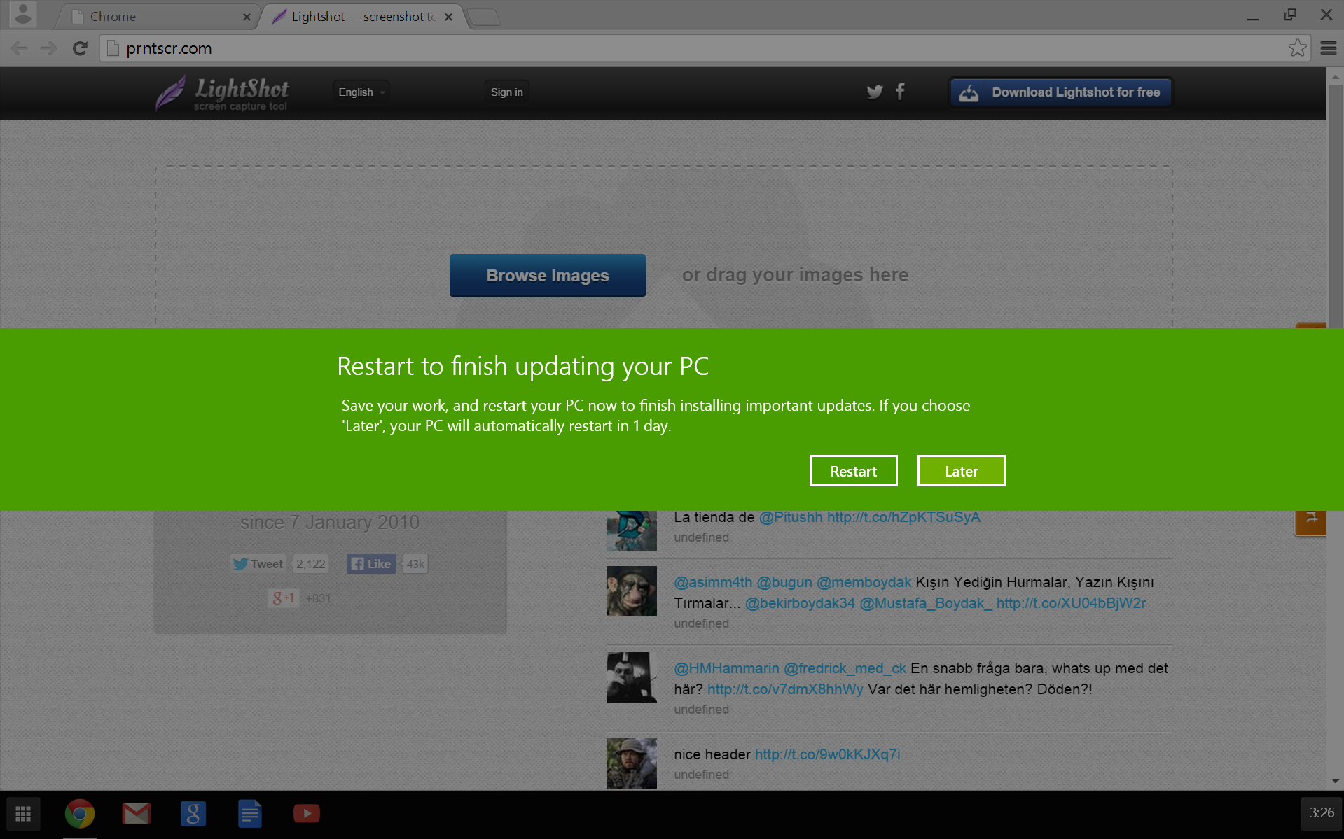This screenshot has height=839, width=1344.
Task: Click the user profile avatar icon
Action: (23, 15)
